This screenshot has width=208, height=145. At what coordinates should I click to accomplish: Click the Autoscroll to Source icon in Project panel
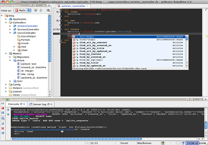click(x=36, y=10)
